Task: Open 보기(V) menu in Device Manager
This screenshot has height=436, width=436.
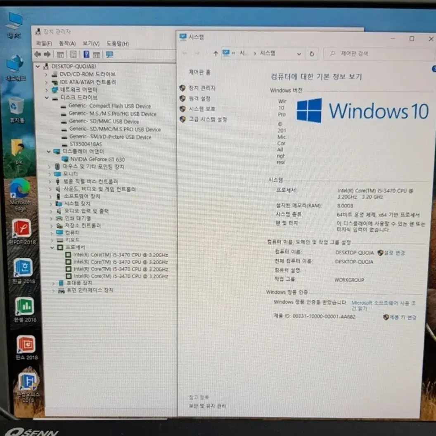Action: coord(91,43)
